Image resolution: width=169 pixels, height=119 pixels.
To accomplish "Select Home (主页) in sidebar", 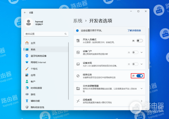I will 46,43.
